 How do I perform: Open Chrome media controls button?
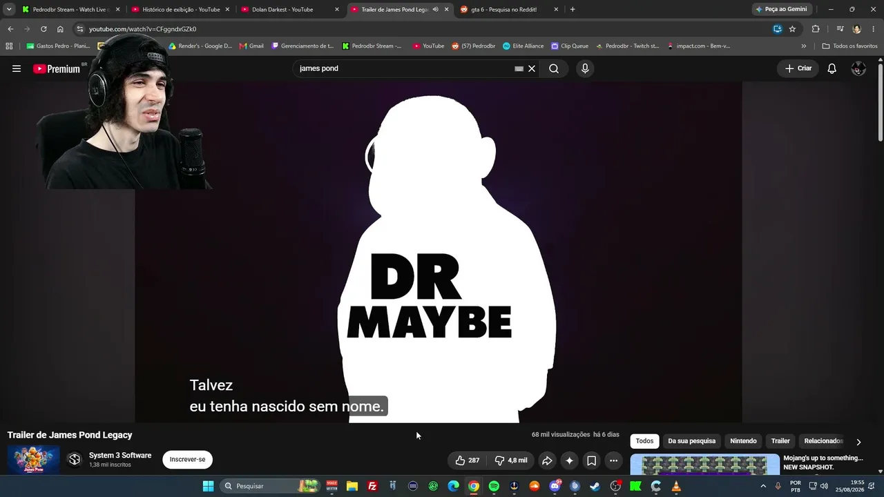[x=840, y=29]
